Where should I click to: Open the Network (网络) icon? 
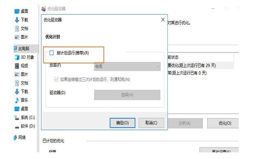15,137
